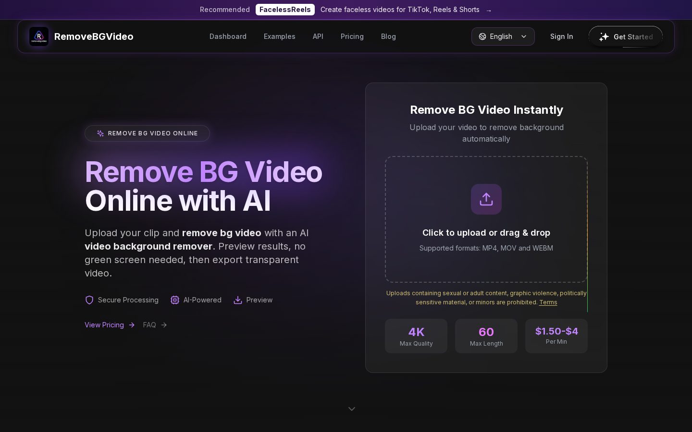This screenshot has height=432, width=692.
Task: Click the 4K Max Quality card
Action: tap(416, 336)
